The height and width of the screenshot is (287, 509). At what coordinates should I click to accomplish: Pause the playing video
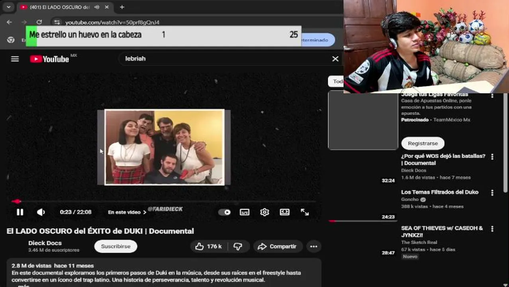[20, 212]
